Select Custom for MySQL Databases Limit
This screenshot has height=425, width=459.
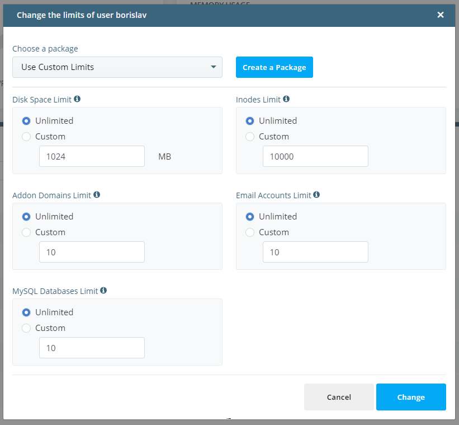pos(26,328)
